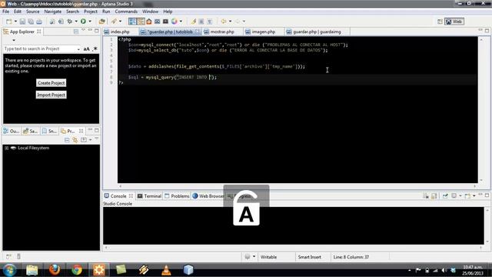Open the New file dropdown arrow

pyautogui.click(x=15, y=22)
